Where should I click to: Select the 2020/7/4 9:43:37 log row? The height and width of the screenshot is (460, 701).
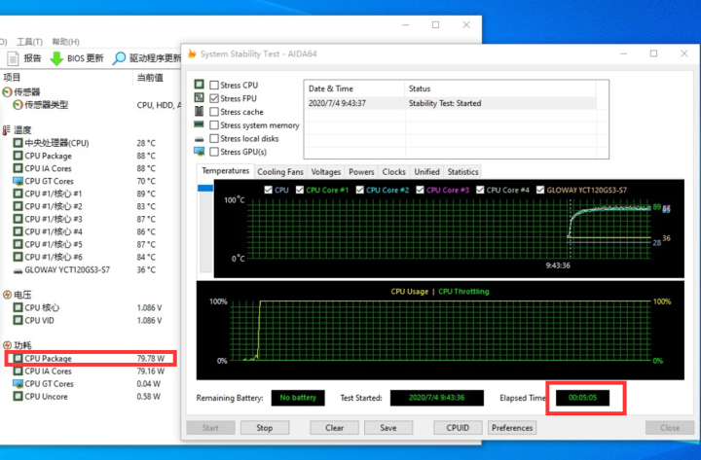[450, 103]
